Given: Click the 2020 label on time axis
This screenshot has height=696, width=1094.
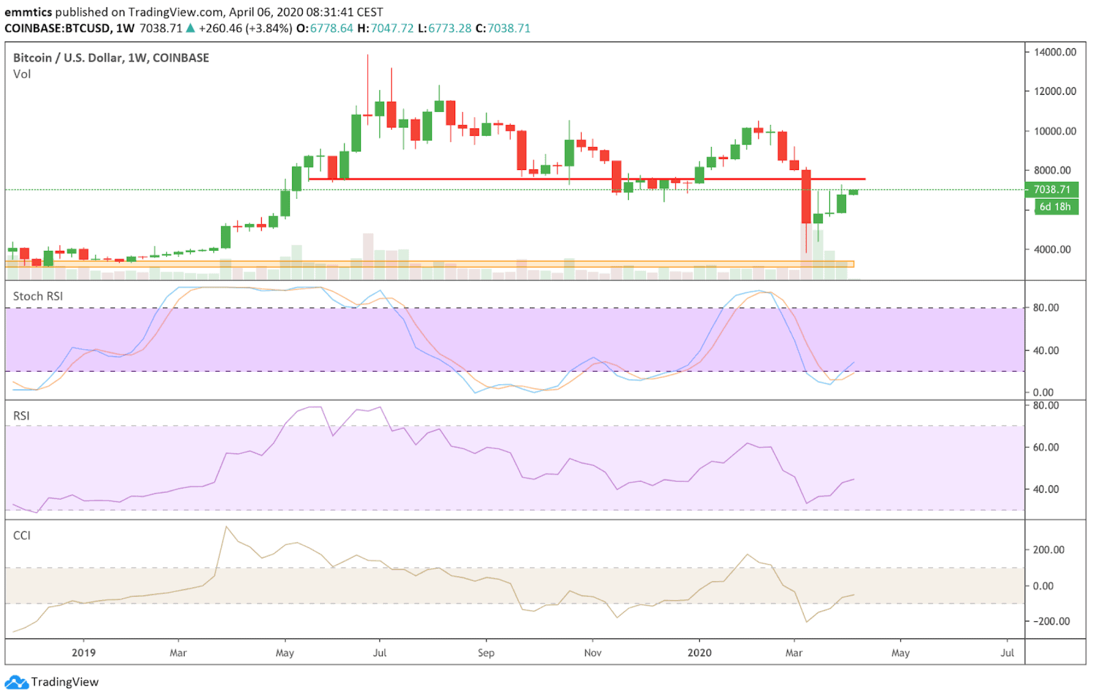Looking at the screenshot, I should [x=699, y=653].
